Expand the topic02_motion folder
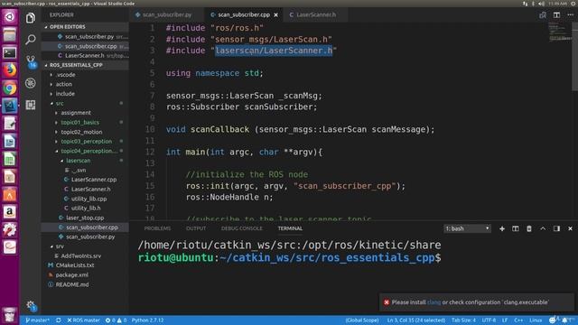This screenshot has width=578, height=325. coord(81,132)
